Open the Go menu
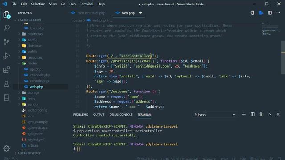 tap(63, 4)
